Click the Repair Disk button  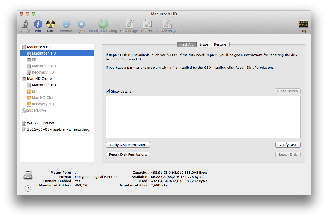(288, 154)
